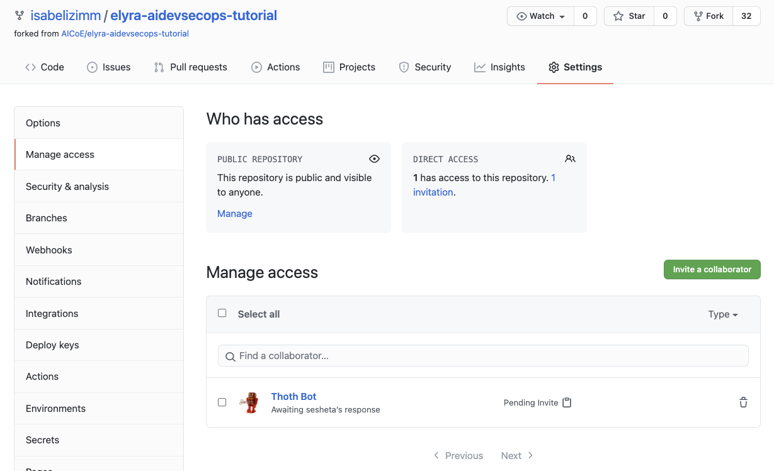
Task: Select the Projects tab
Action: point(350,67)
